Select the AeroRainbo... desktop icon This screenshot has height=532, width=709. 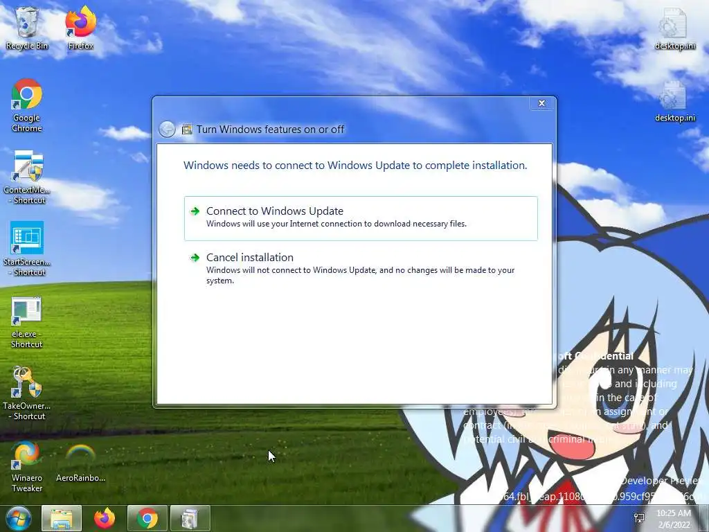(80, 462)
